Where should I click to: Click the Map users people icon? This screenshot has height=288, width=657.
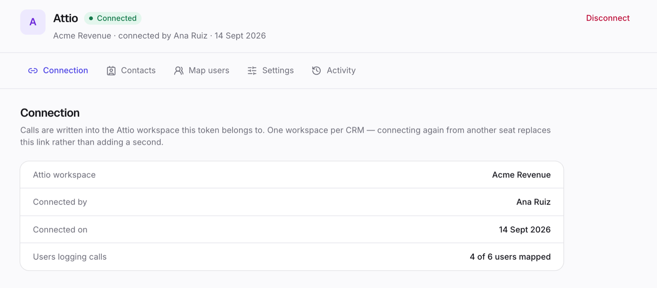(x=179, y=71)
